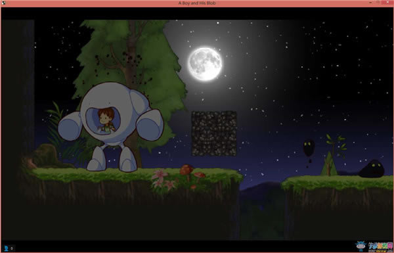The image size is (394, 253).
Task: Click the blue player icon at bottom left
Action: tap(7, 248)
